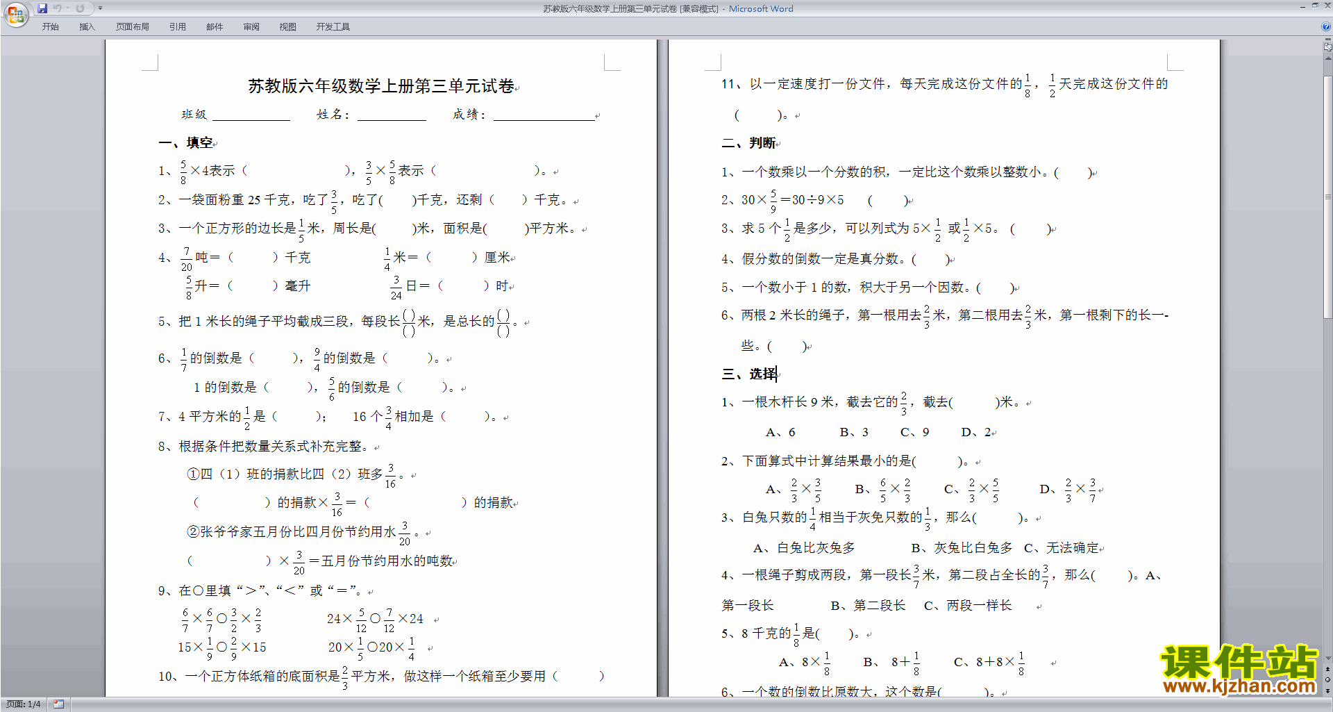Click the blank line after 班级
This screenshot has height=712, width=1333.
click(x=251, y=115)
